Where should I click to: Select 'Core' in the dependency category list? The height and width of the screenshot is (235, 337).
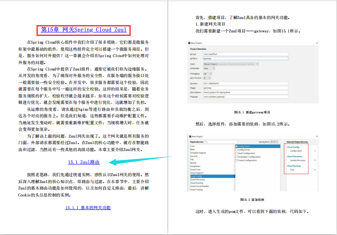(x=192, y=146)
